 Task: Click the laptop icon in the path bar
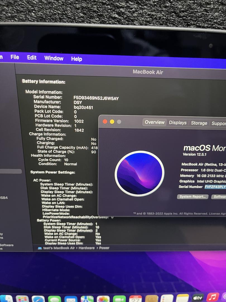click(x=40, y=248)
